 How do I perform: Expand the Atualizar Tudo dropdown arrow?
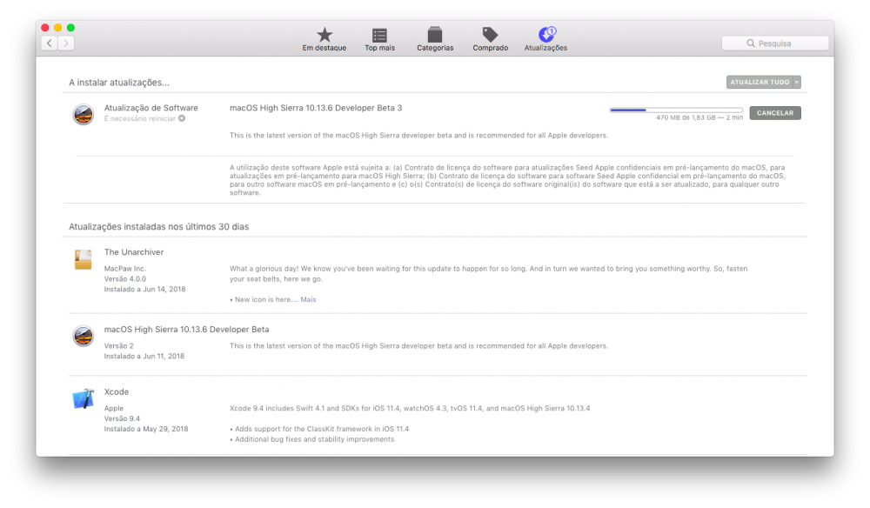point(797,82)
